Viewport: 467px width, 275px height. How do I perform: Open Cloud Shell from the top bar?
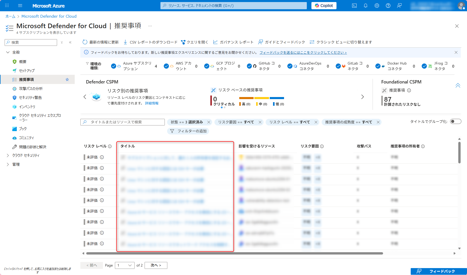coord(354,5)
